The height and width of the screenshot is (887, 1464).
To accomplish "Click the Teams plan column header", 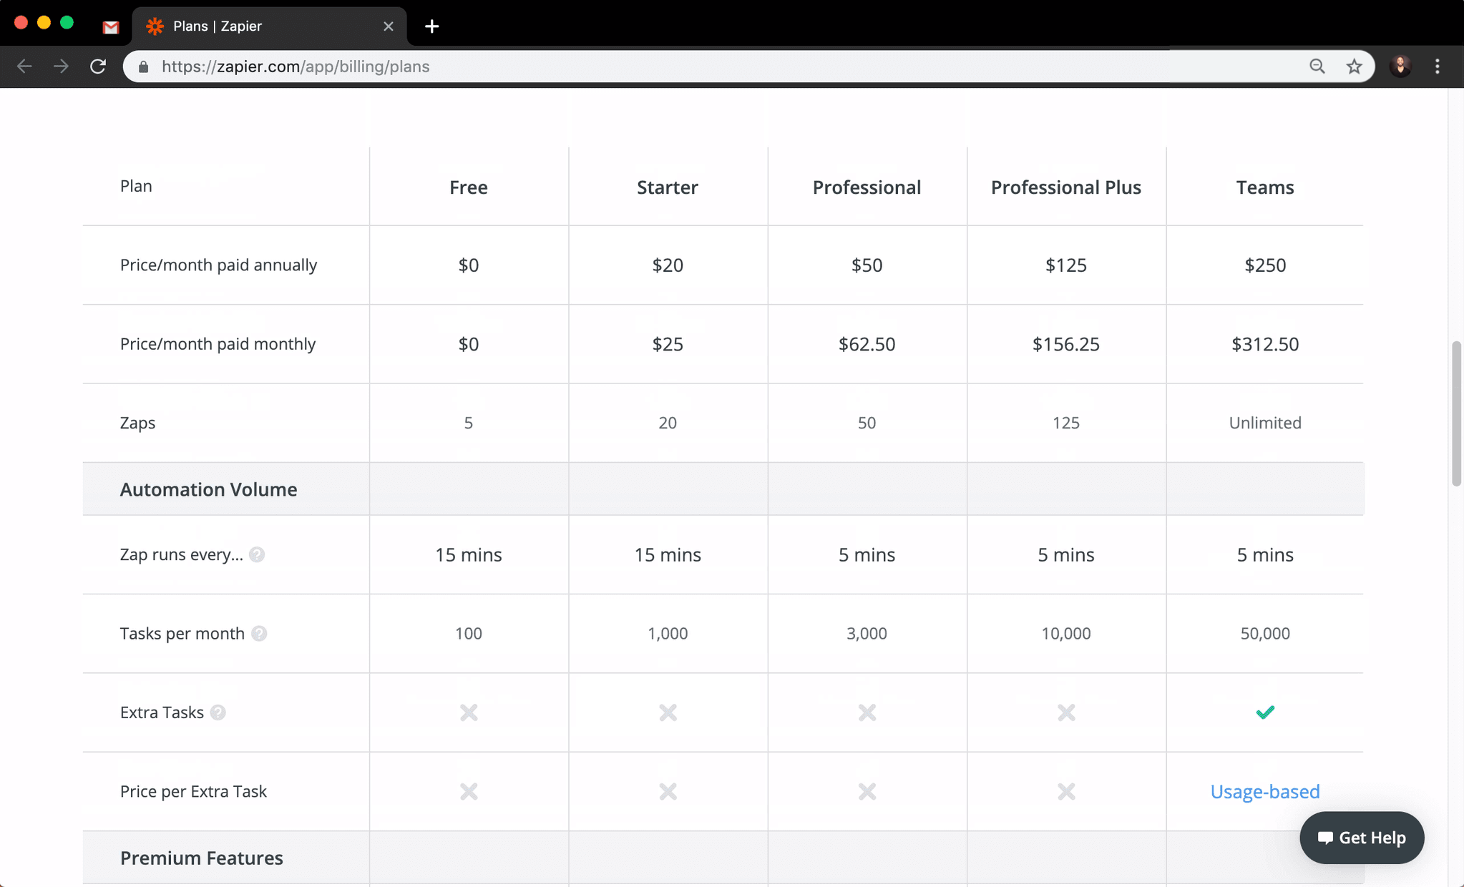I will (x=1264, y=187).
